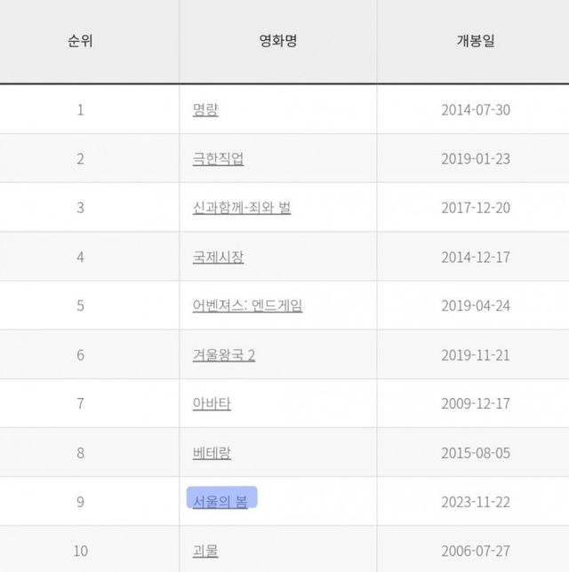Select release date 2017-12-20
Screen dimensions: 569x572
(476, 208)
